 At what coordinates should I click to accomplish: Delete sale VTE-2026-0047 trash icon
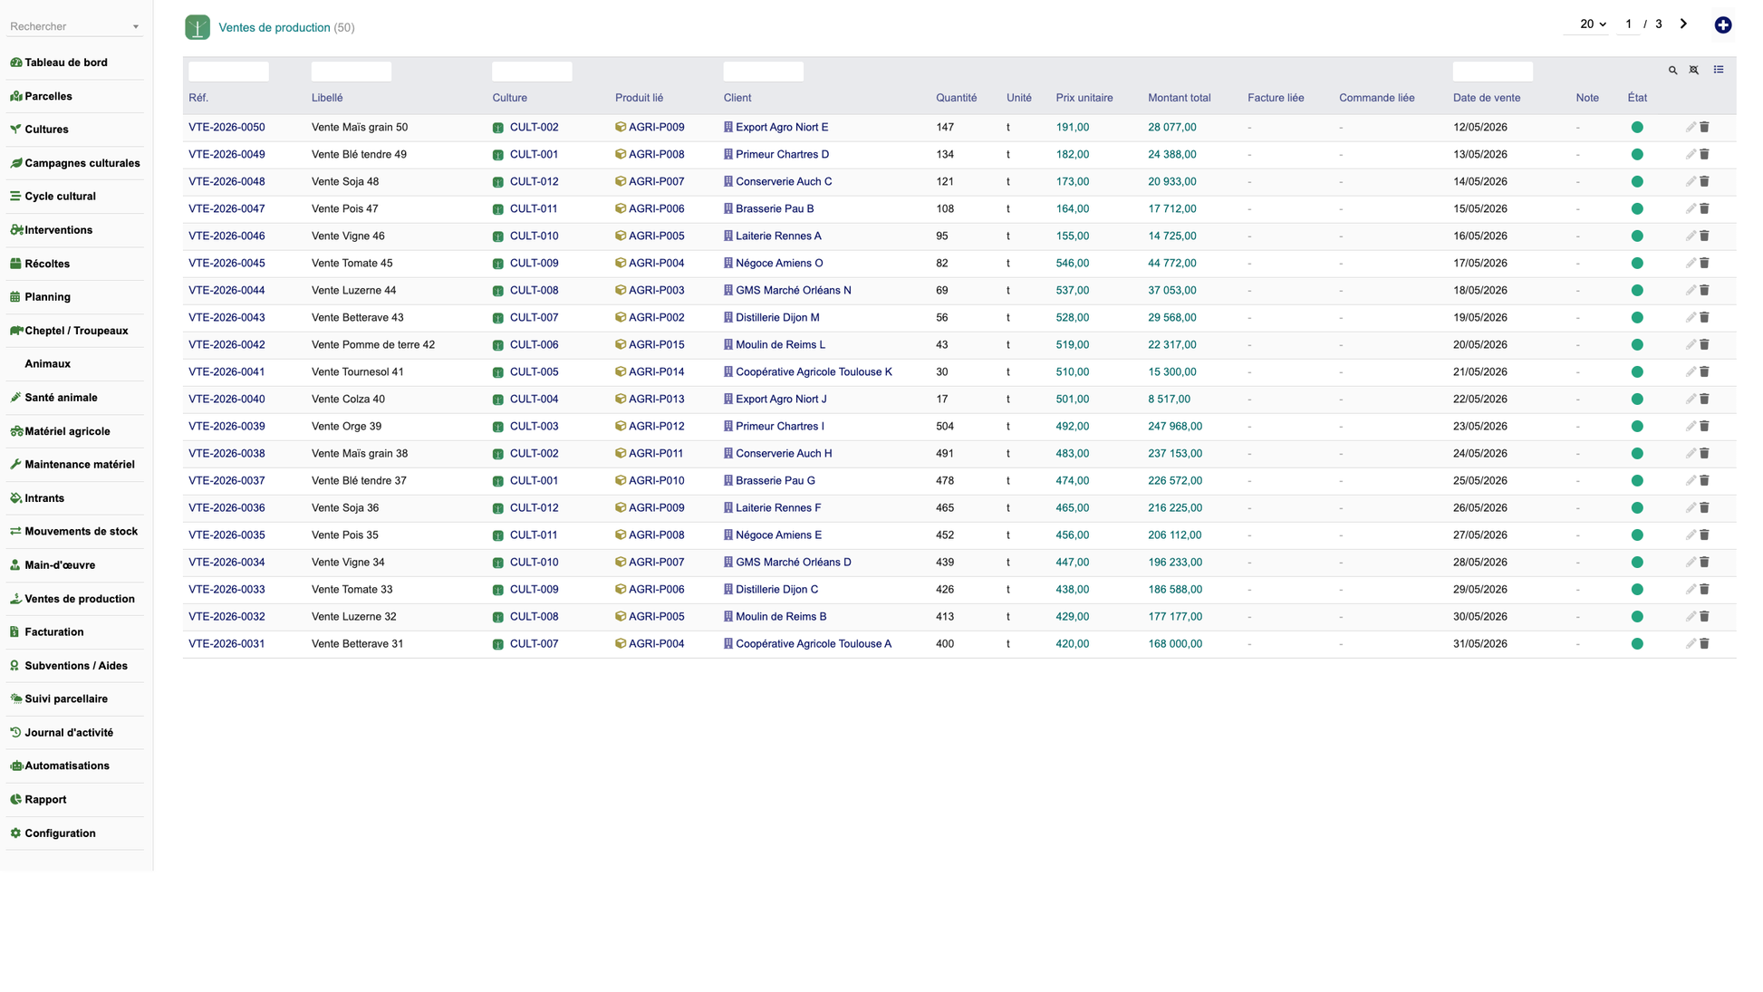tap(1704, 209)
